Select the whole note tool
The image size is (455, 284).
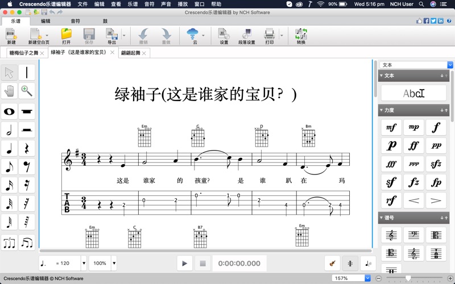coord(9,112)
